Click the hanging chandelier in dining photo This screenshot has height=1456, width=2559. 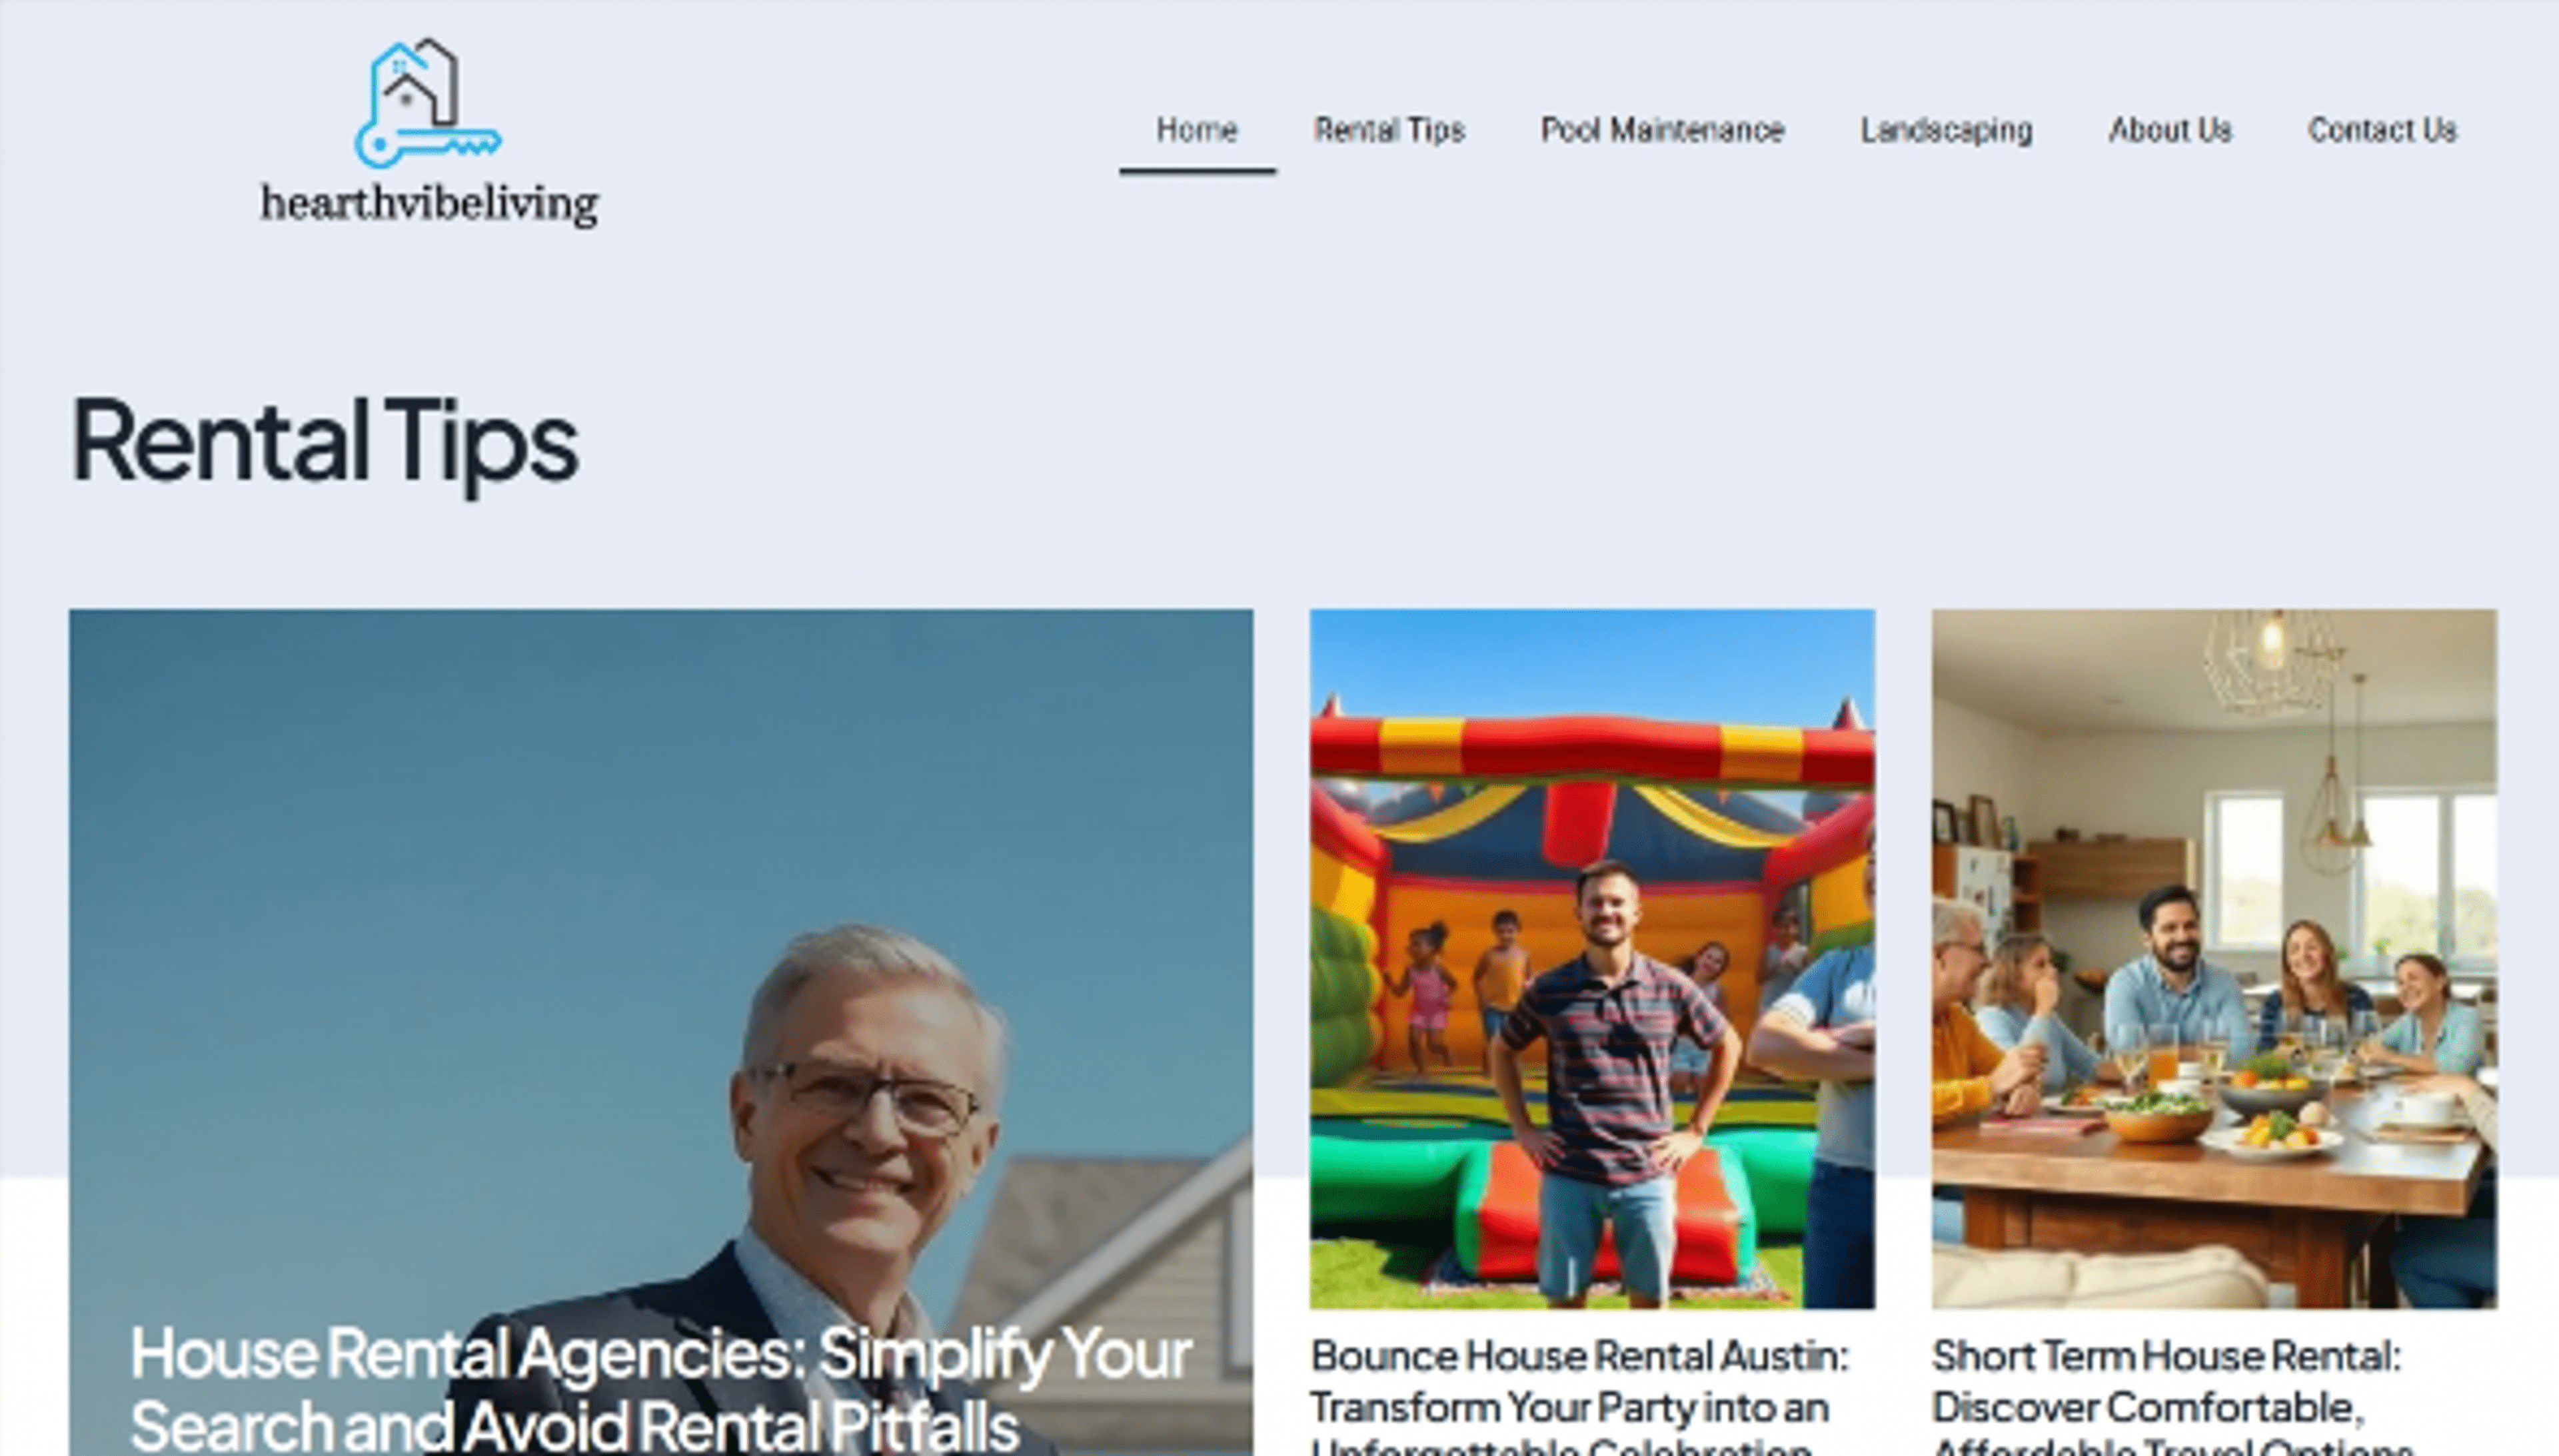click(x=2271, y=660)
